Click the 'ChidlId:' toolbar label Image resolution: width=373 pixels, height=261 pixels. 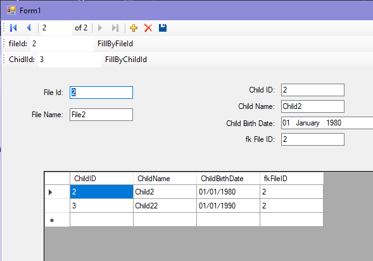point(22,60)
